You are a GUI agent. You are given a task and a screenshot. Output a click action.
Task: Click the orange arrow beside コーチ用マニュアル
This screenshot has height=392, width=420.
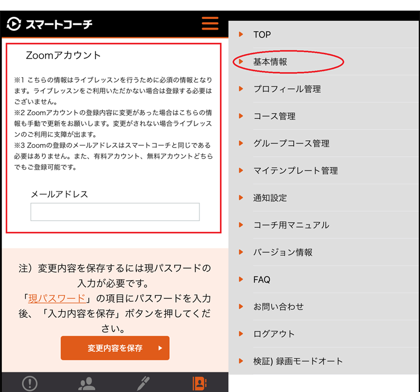tap(241, 224)
